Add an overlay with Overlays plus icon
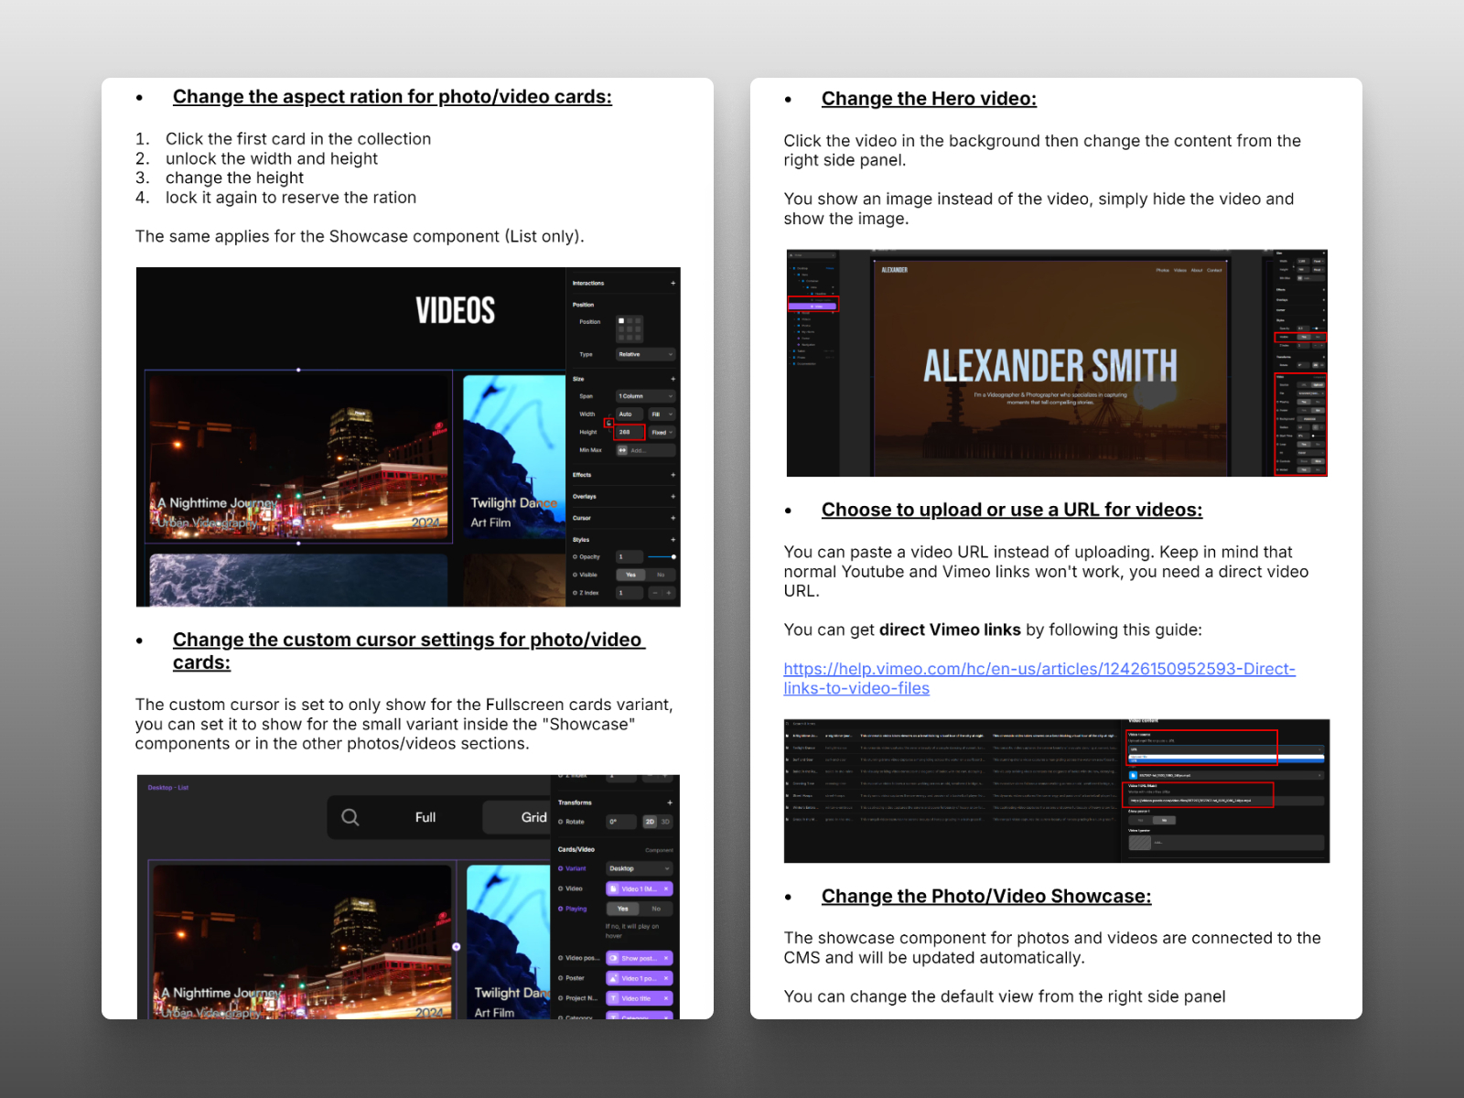1464x1098 pixels. click(x=673, y=497)
